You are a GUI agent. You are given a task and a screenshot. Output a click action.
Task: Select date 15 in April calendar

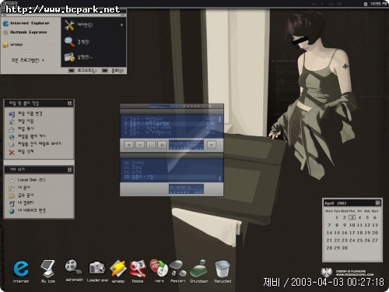[337, 233]
